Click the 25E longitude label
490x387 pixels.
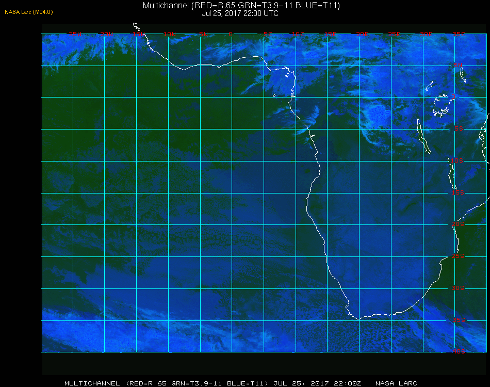[x=394, y=34]
